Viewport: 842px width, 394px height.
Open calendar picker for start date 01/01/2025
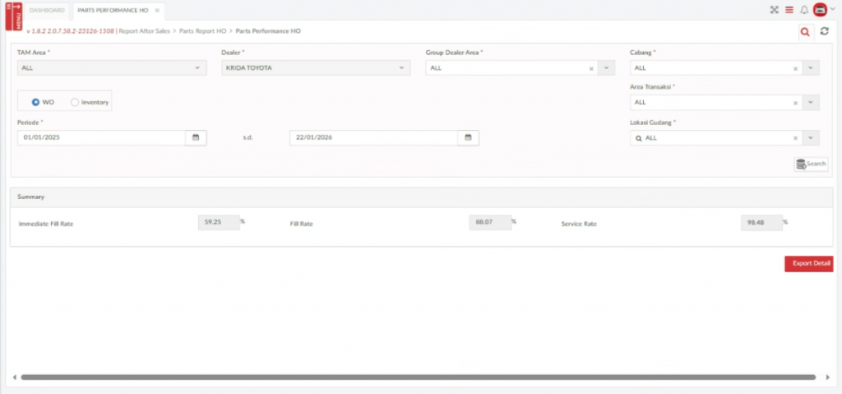pos(196,137)
